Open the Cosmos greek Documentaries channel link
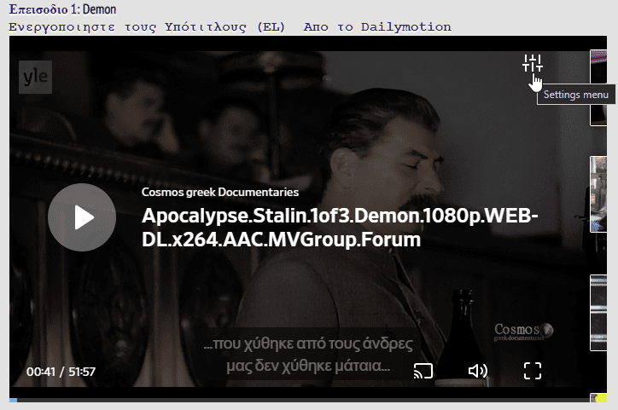 tap(220, 192)
